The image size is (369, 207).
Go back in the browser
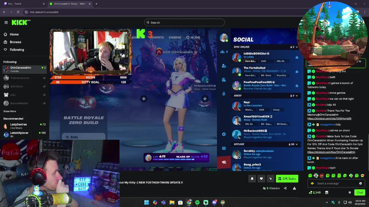coord(4,12)
